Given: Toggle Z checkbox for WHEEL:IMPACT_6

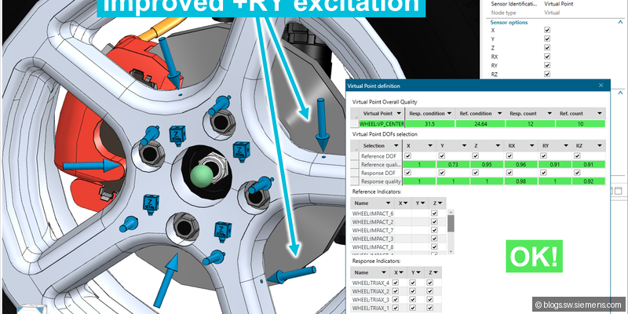Looking at the screenshot, I should 434,214.
